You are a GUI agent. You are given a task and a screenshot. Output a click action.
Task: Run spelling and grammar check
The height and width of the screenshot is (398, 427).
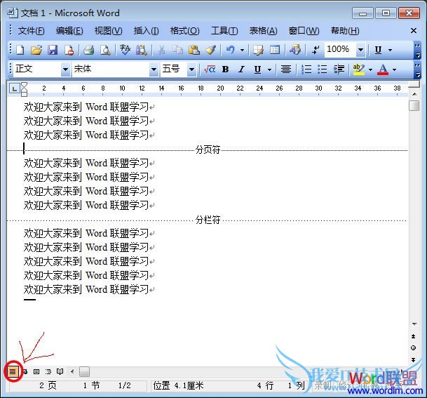point(125,50)
